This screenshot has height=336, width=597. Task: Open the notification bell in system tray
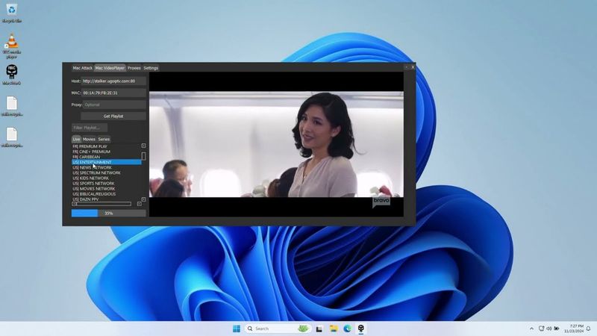(x=589, y=329)
